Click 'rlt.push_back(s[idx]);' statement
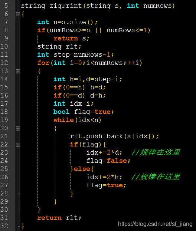This screenshot has width=196, height=231. (x=114, y=136)
